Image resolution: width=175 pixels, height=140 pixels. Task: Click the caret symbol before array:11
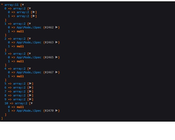2,5
